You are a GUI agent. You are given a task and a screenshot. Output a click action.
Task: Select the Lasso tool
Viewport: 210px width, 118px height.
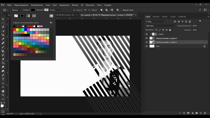click(x=3, y=27)
